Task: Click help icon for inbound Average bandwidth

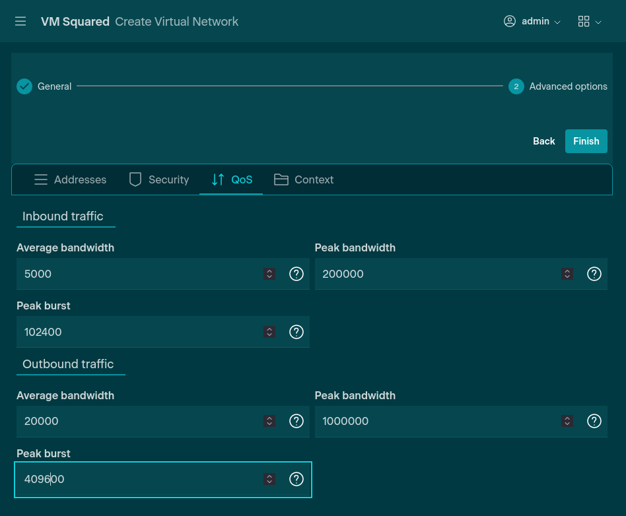Action: click(296, 274)
